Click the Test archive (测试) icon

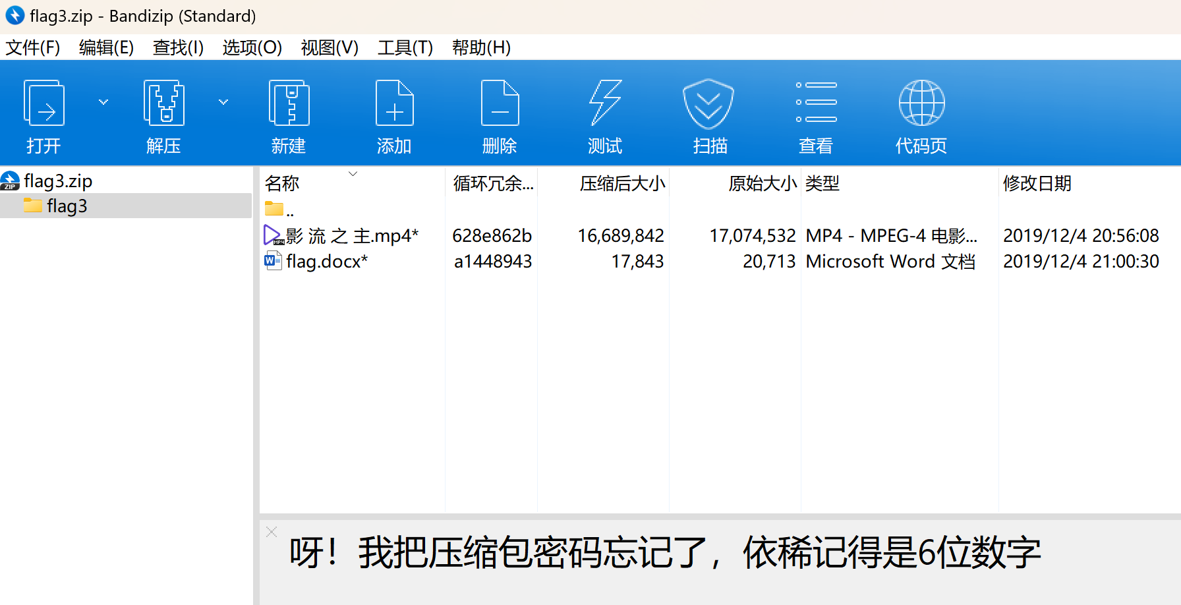tap(605, 103)
